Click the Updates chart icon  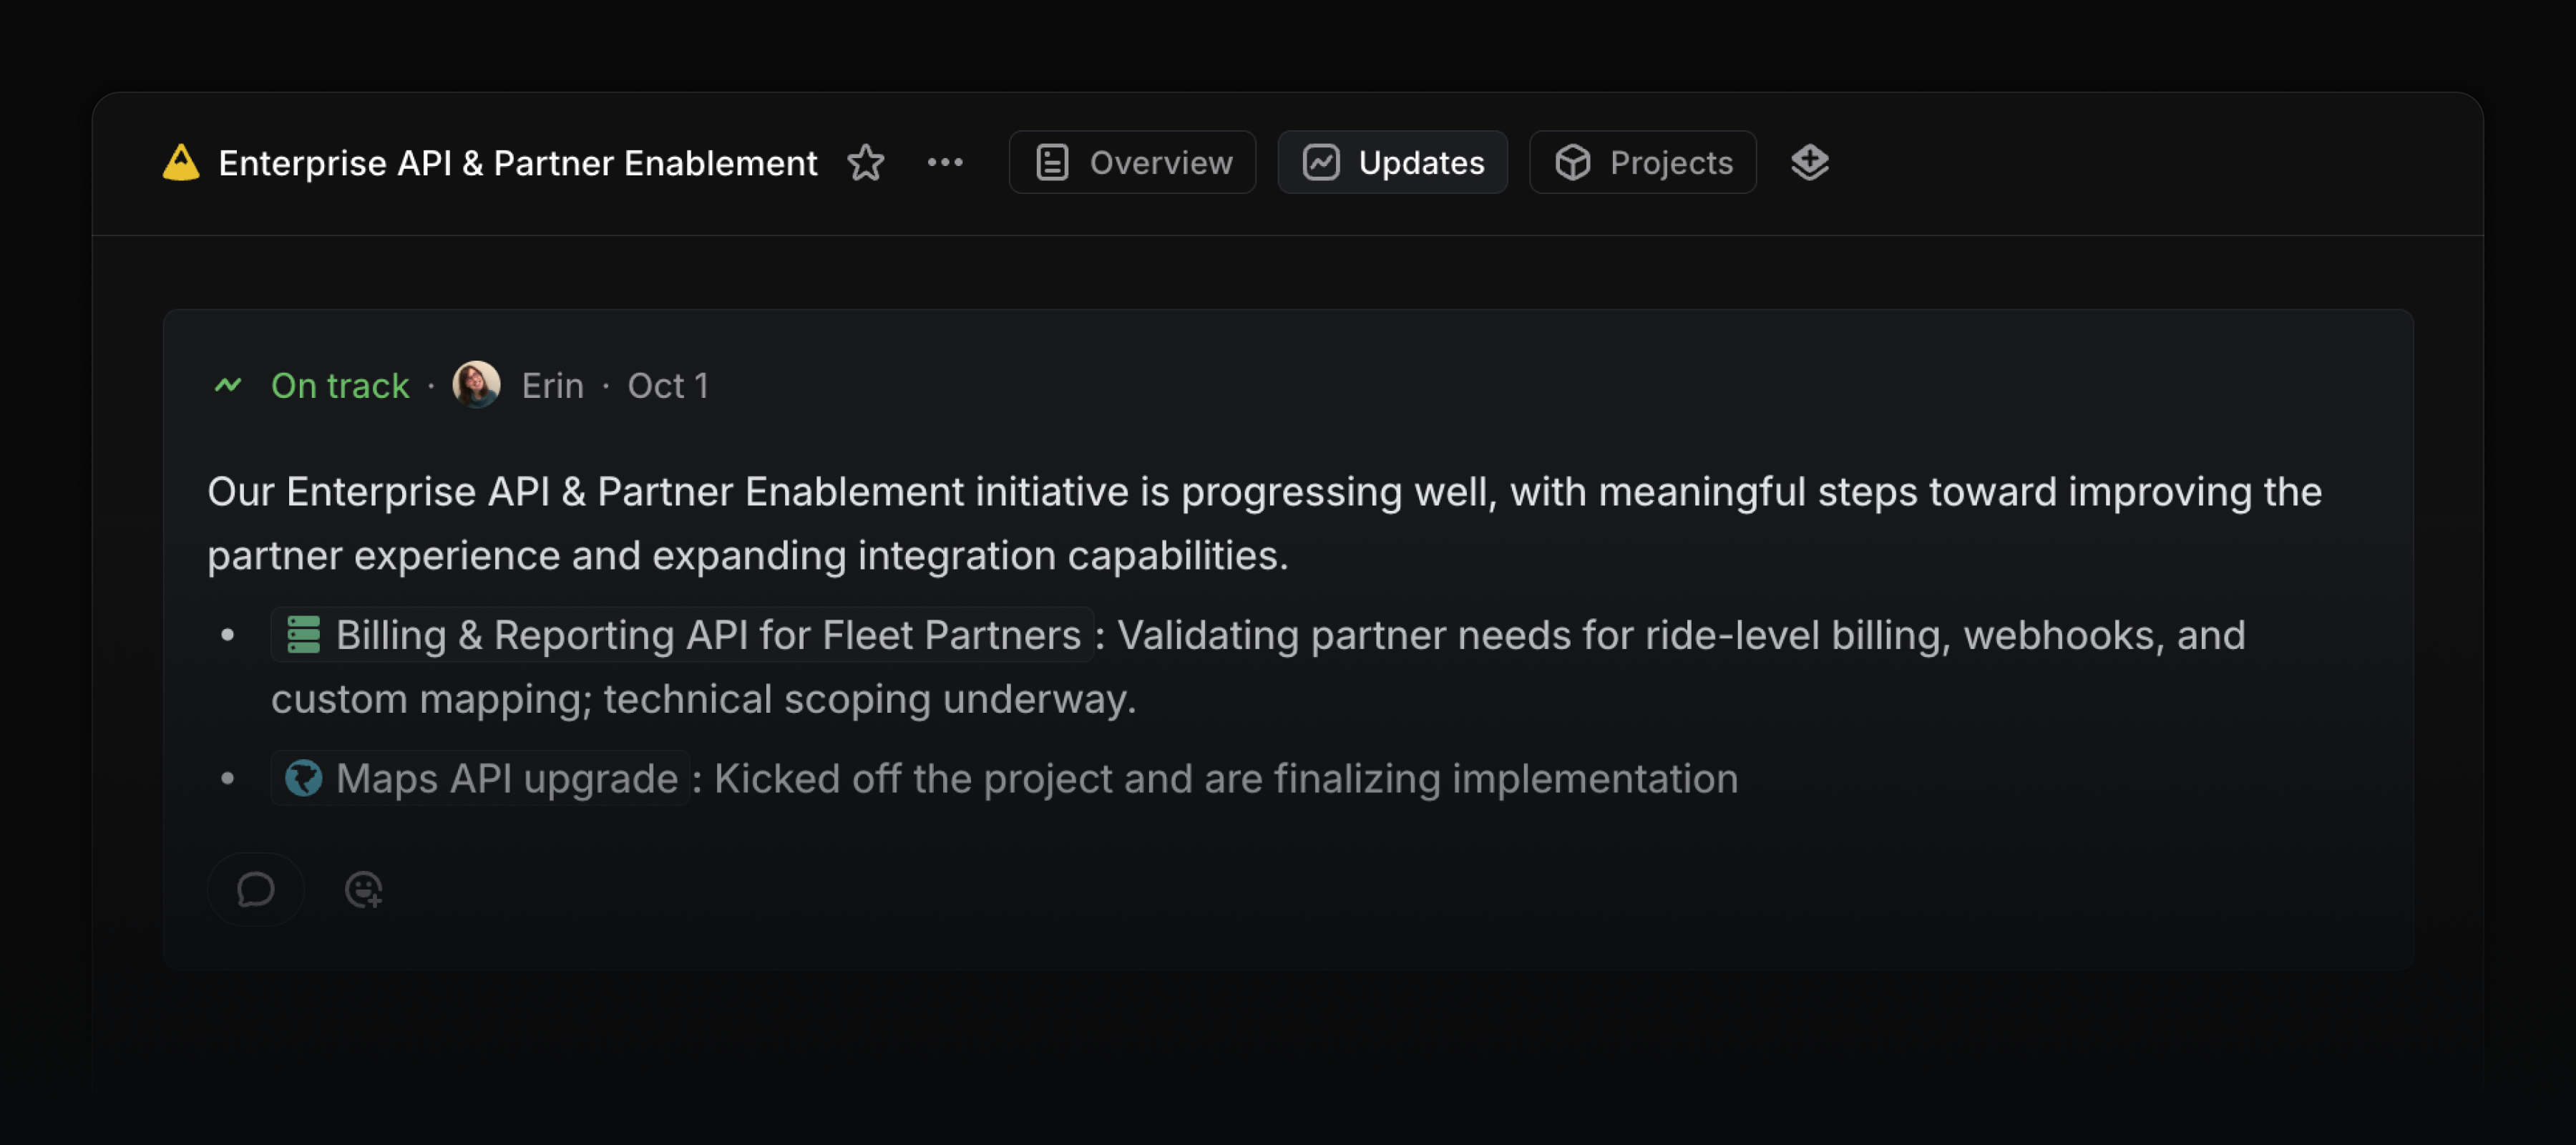coord(1321,162)
